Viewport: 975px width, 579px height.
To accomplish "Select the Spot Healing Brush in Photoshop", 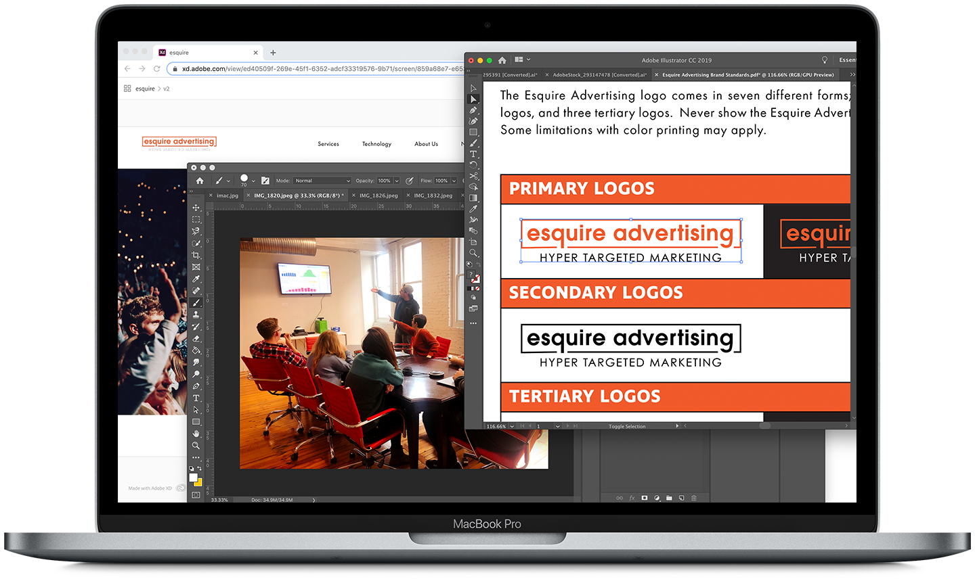I will click(x=196, y=291).
